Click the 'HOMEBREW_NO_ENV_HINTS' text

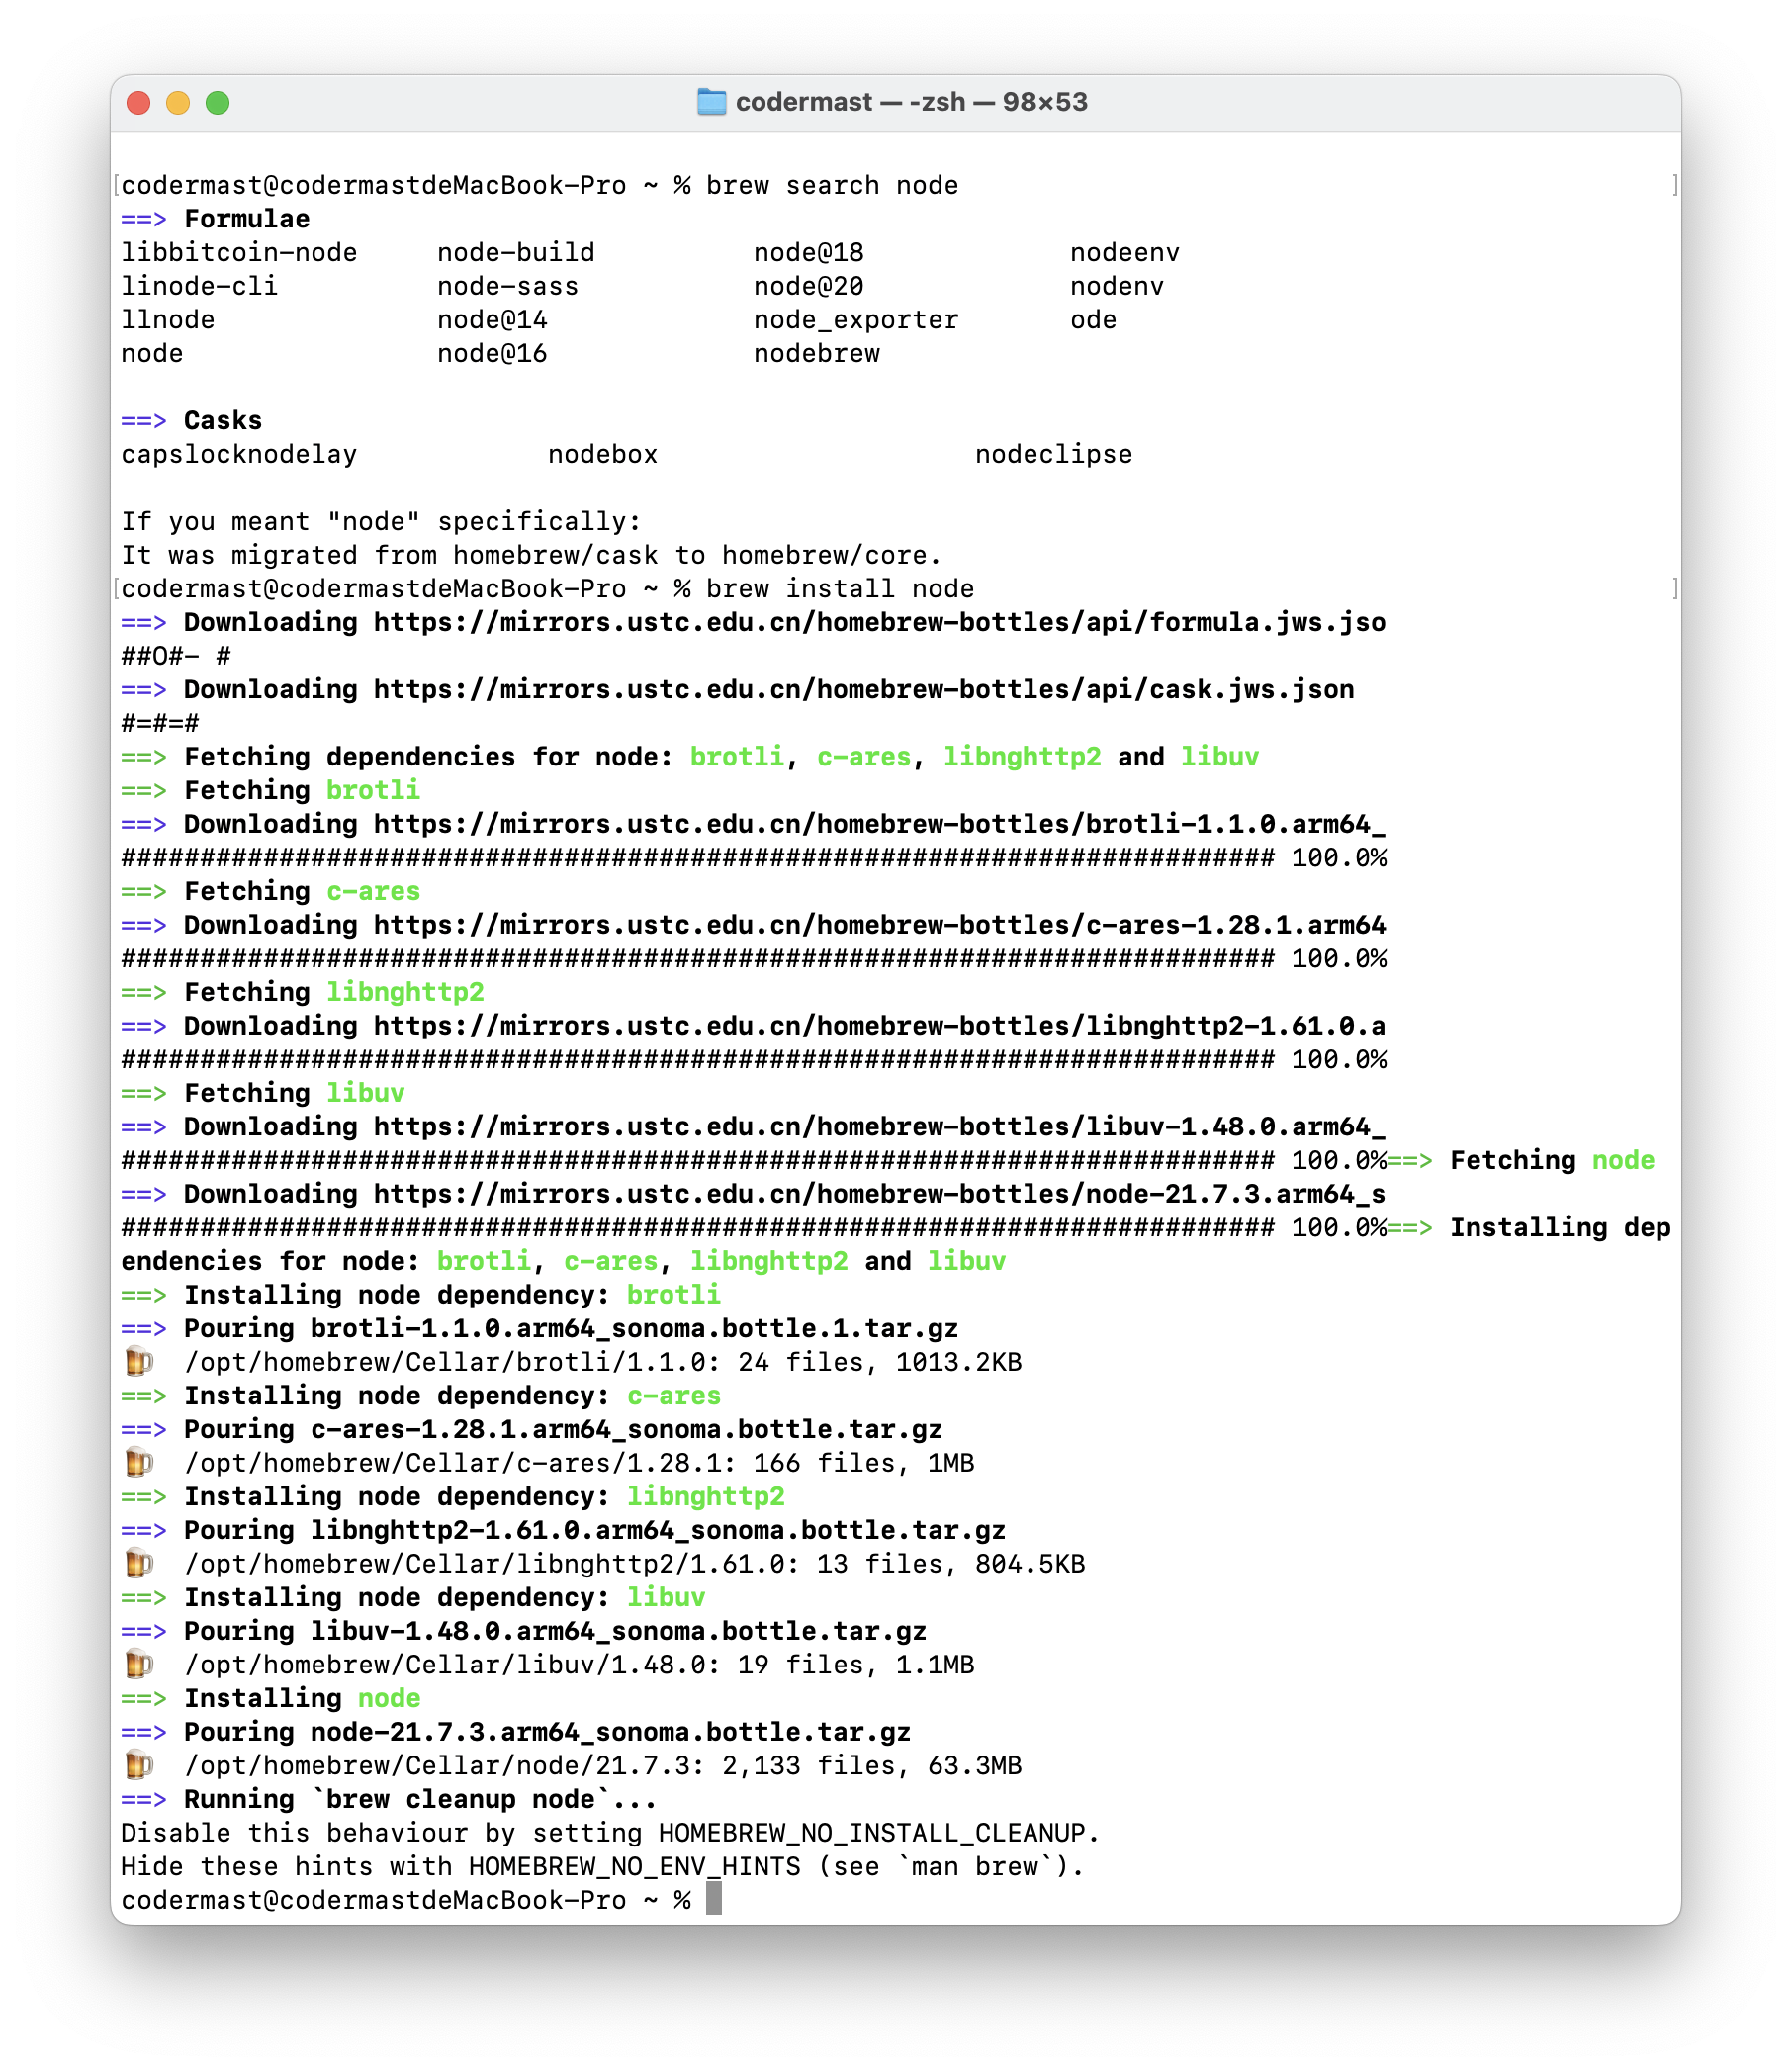(634, 1867)
